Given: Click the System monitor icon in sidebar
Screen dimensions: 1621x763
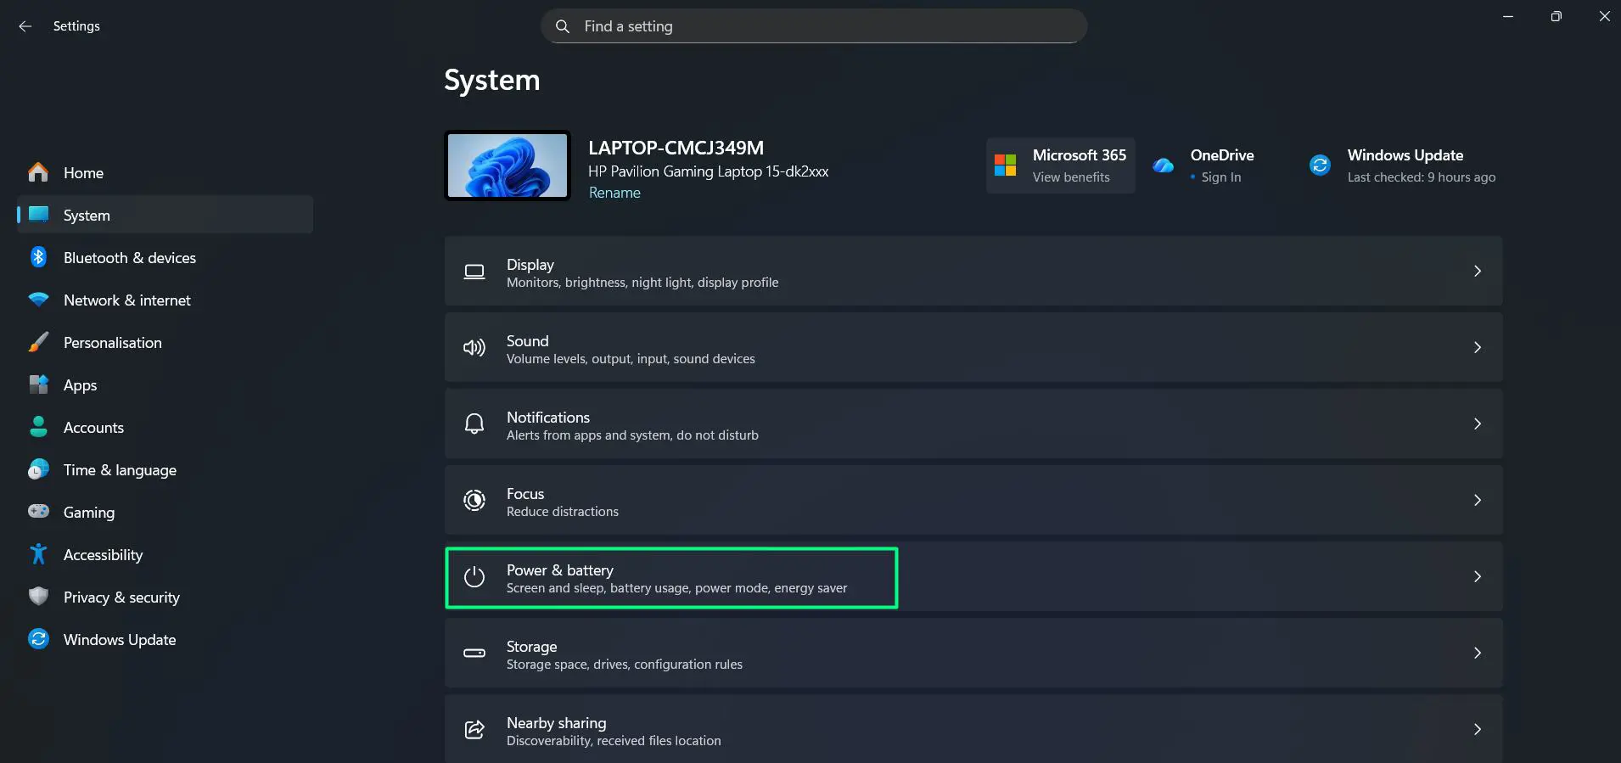Looking at the screenshot, I should [38, 215].
